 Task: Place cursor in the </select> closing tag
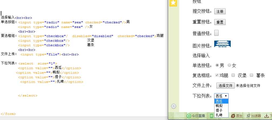[x=28, y=96]
